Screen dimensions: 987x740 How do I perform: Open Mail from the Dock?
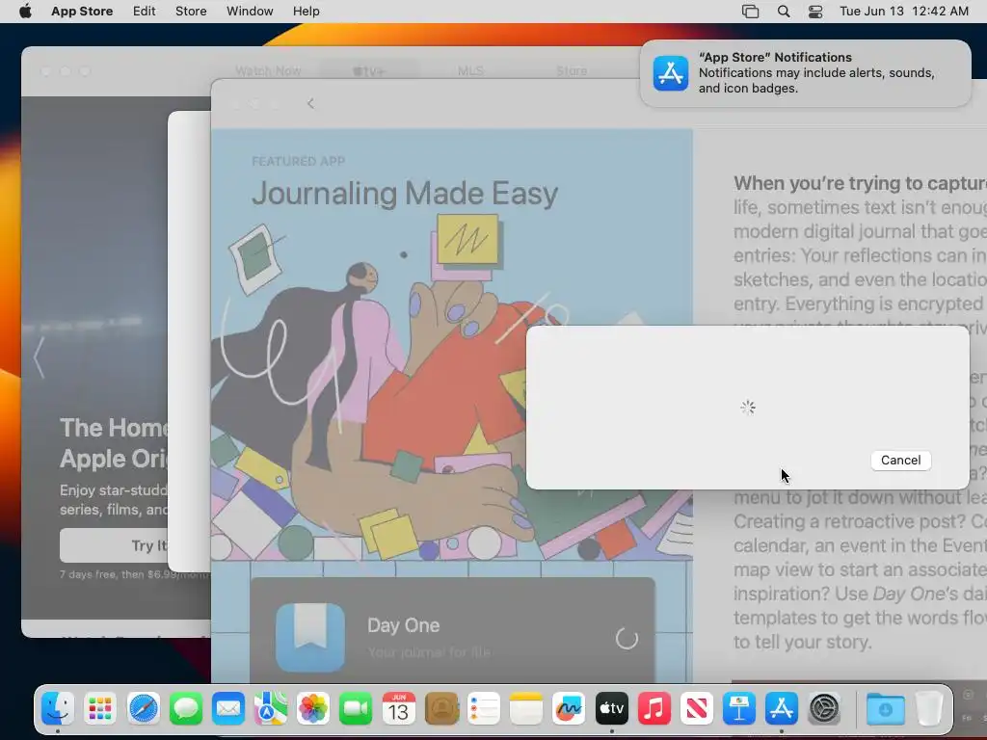[227, 709]
